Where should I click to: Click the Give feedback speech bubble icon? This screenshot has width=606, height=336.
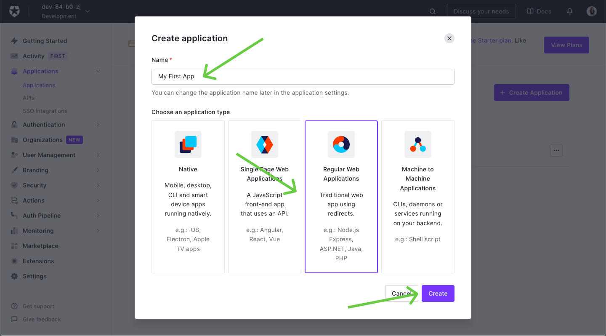coord(13,319)
